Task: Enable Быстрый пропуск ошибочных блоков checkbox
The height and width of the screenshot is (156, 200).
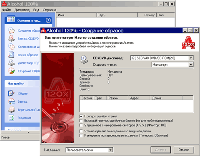Action: click(x=81, y=121)
